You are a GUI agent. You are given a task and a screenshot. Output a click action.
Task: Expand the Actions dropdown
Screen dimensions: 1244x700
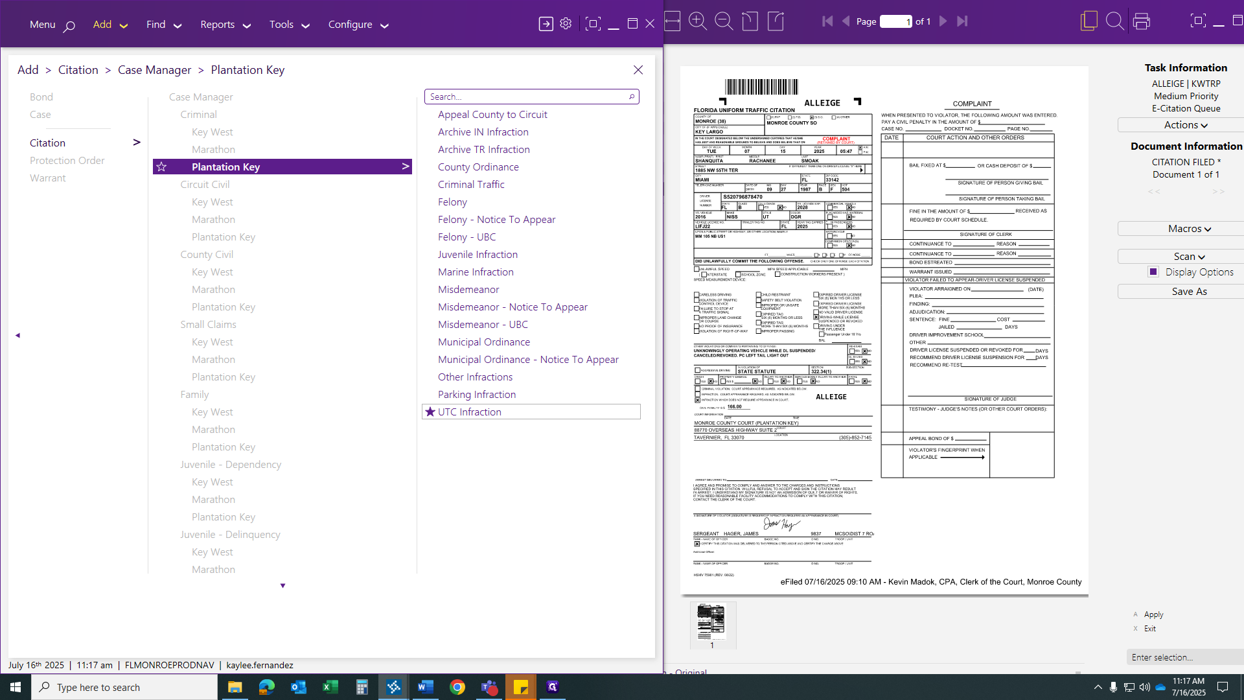pyautogui.click(x=1186, y=125)
